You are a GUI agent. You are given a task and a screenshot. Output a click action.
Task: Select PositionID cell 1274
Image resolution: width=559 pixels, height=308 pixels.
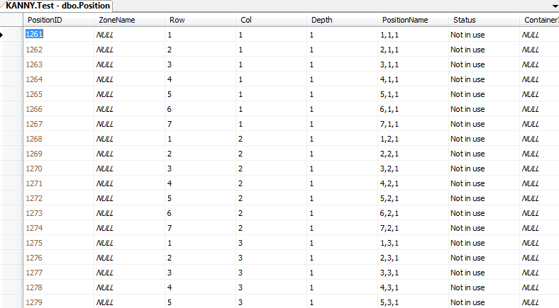58,228
